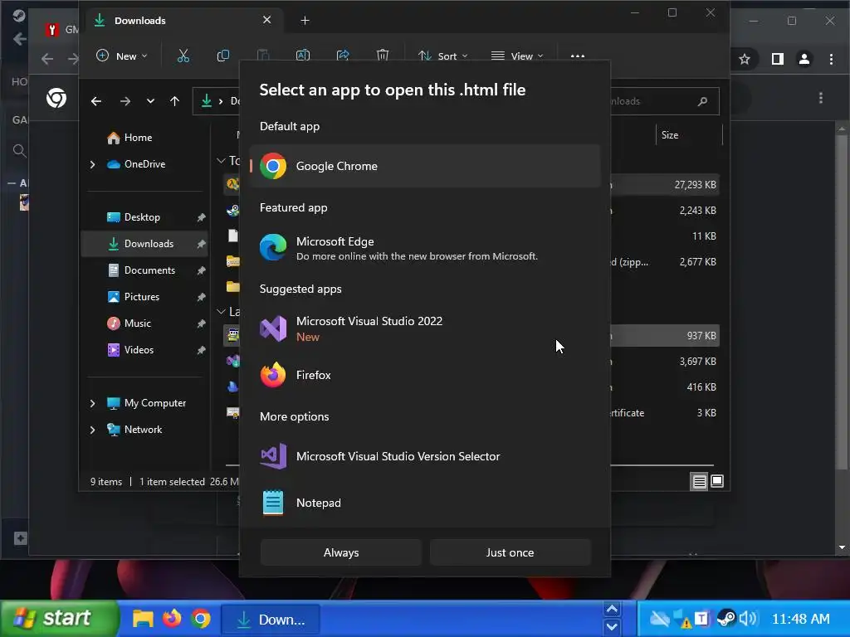The height and width of the screenshot is (637, 850).
Task: Select the 27,293 KB file row
Action: 665,185
